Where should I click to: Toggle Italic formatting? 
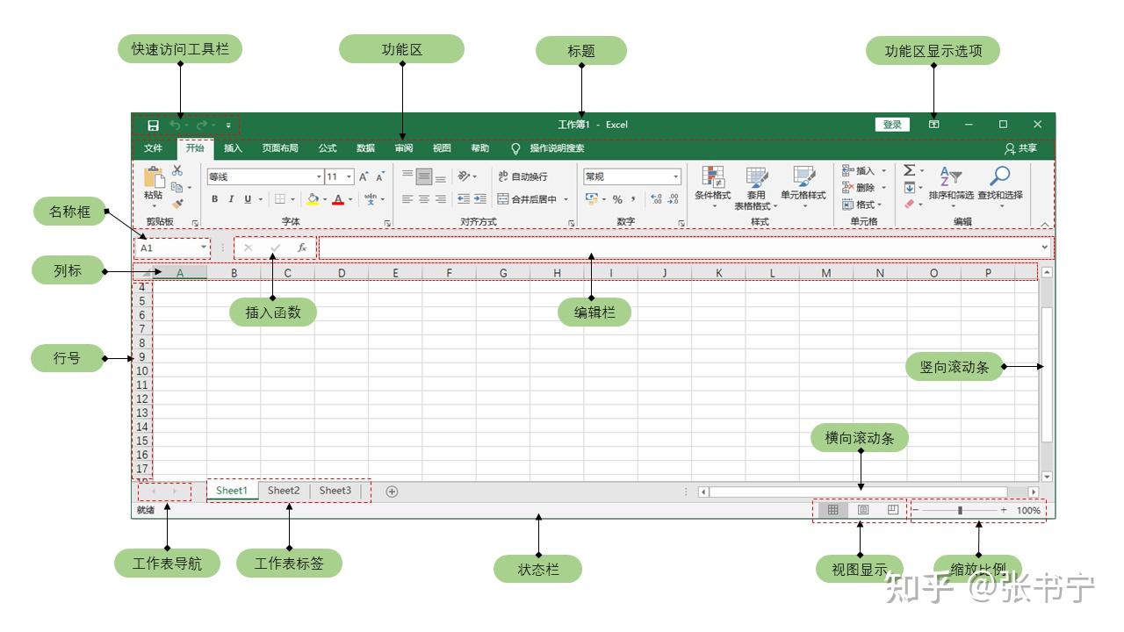[231, 199]
